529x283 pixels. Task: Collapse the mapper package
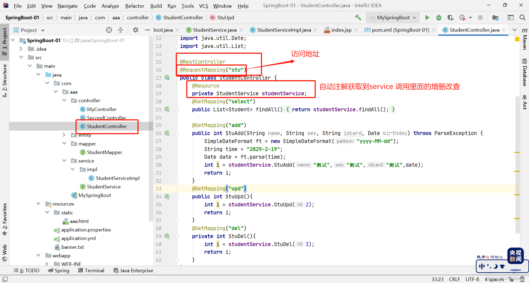pos(64,143)
